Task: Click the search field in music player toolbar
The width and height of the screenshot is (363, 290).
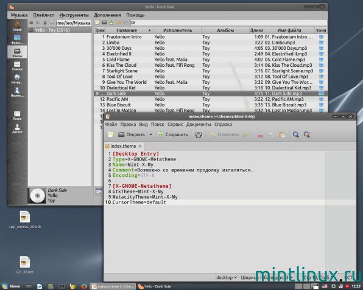Action: [x=229, y=22]
